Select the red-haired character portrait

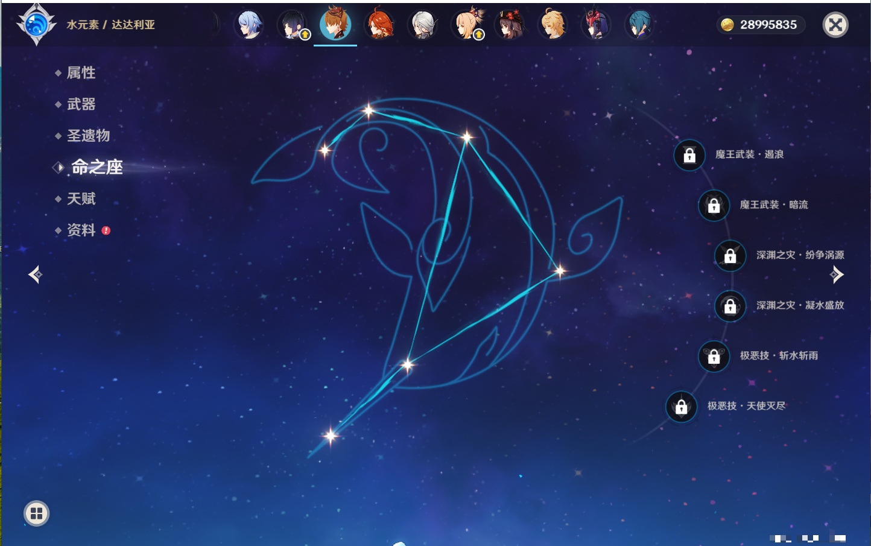coord(379,25)
